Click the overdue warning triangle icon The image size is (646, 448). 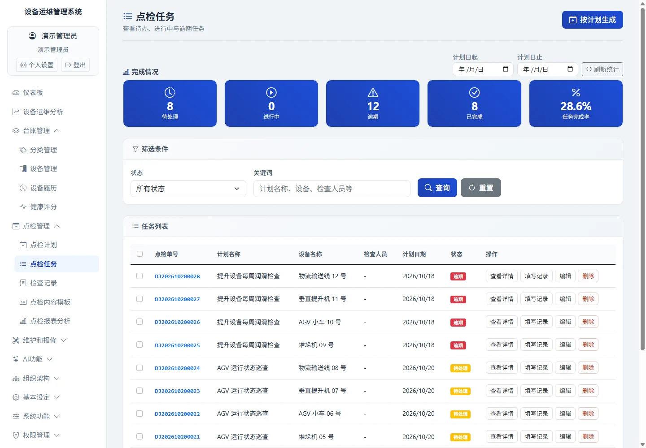coord(373,92)
